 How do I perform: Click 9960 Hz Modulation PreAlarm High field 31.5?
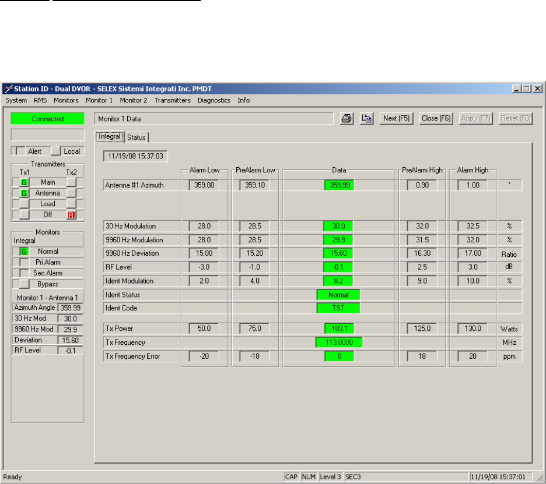pos(422,240)
